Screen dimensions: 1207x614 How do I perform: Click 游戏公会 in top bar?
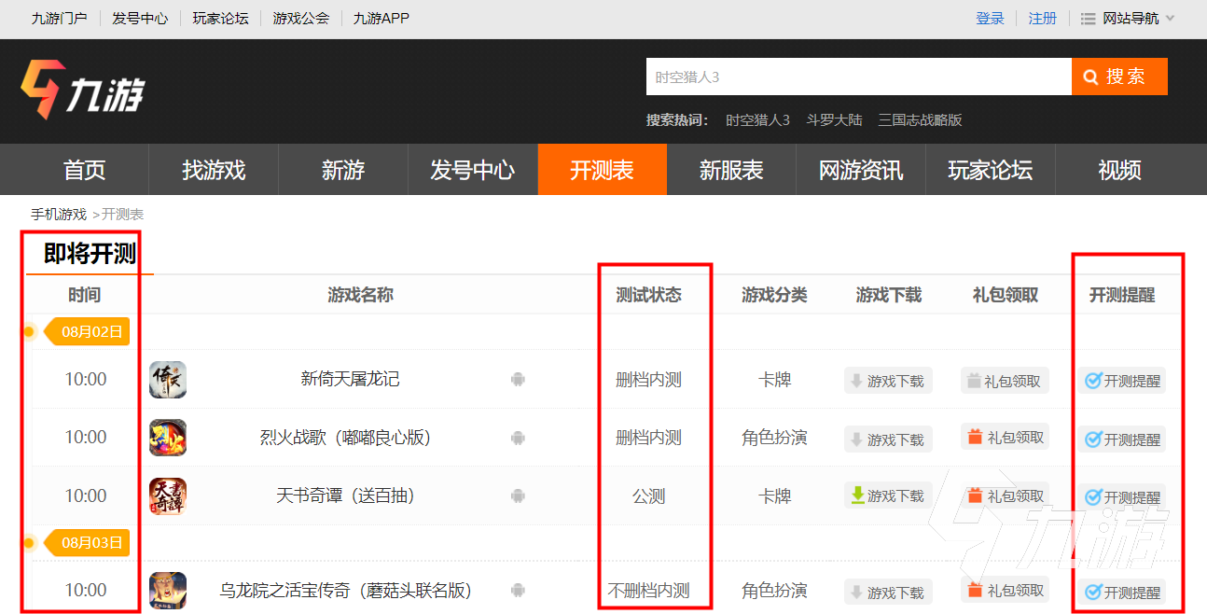click(x=301, y=19)
